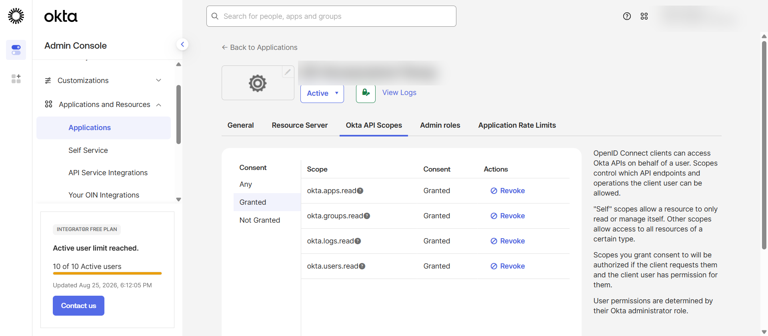Revoke the okta.users.read scope
This screenshot has width=768, height=336.
point(508,266)
